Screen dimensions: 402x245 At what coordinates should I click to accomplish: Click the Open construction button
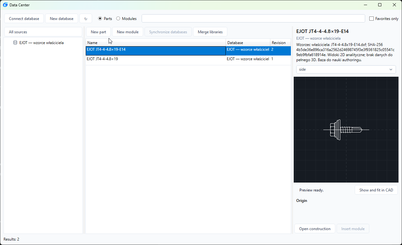[315, 229]
